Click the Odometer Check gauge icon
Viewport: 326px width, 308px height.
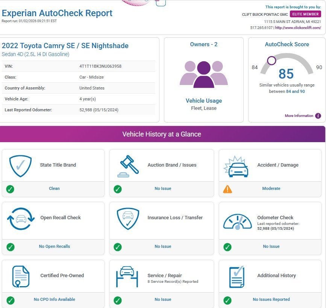point(238,222)
